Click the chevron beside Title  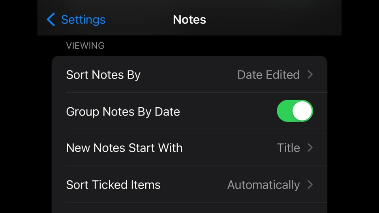[310, 148]
